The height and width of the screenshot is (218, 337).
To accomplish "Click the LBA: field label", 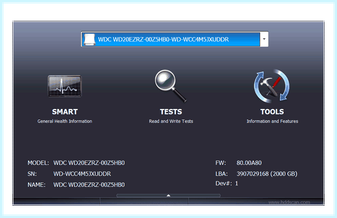I will tap(222, 174).
